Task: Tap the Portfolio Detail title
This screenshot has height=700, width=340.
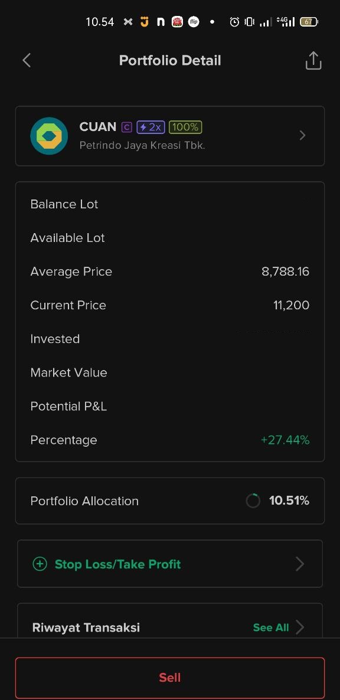Action: pyautogui.click(x=170, y=60)
